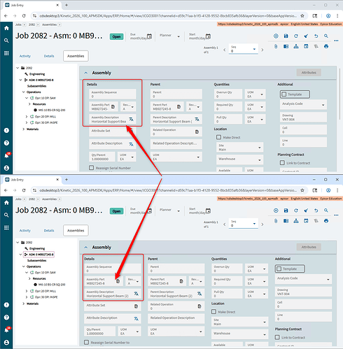The image size is (343, 349).
Task: Switch to the Activity tab in the upper window
Action: (x=25, y=56)
